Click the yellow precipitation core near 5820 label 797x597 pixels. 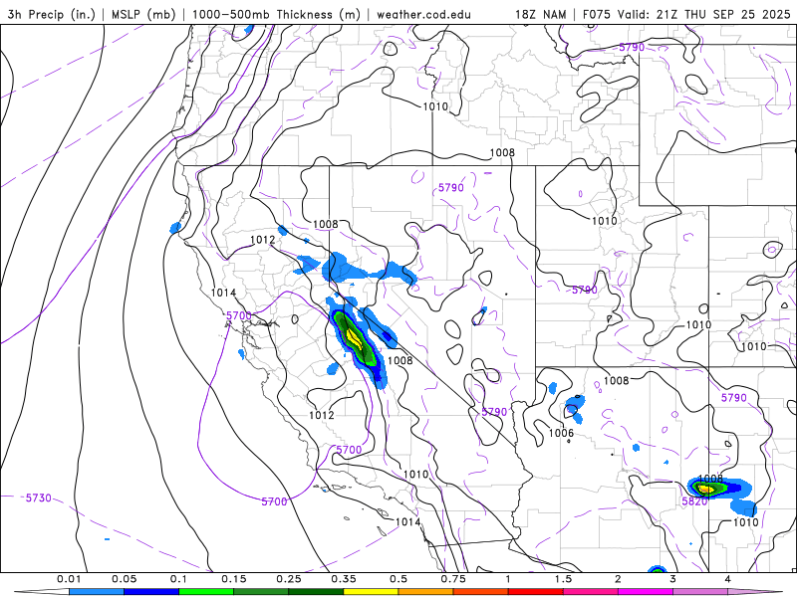[x=706, y=489]
